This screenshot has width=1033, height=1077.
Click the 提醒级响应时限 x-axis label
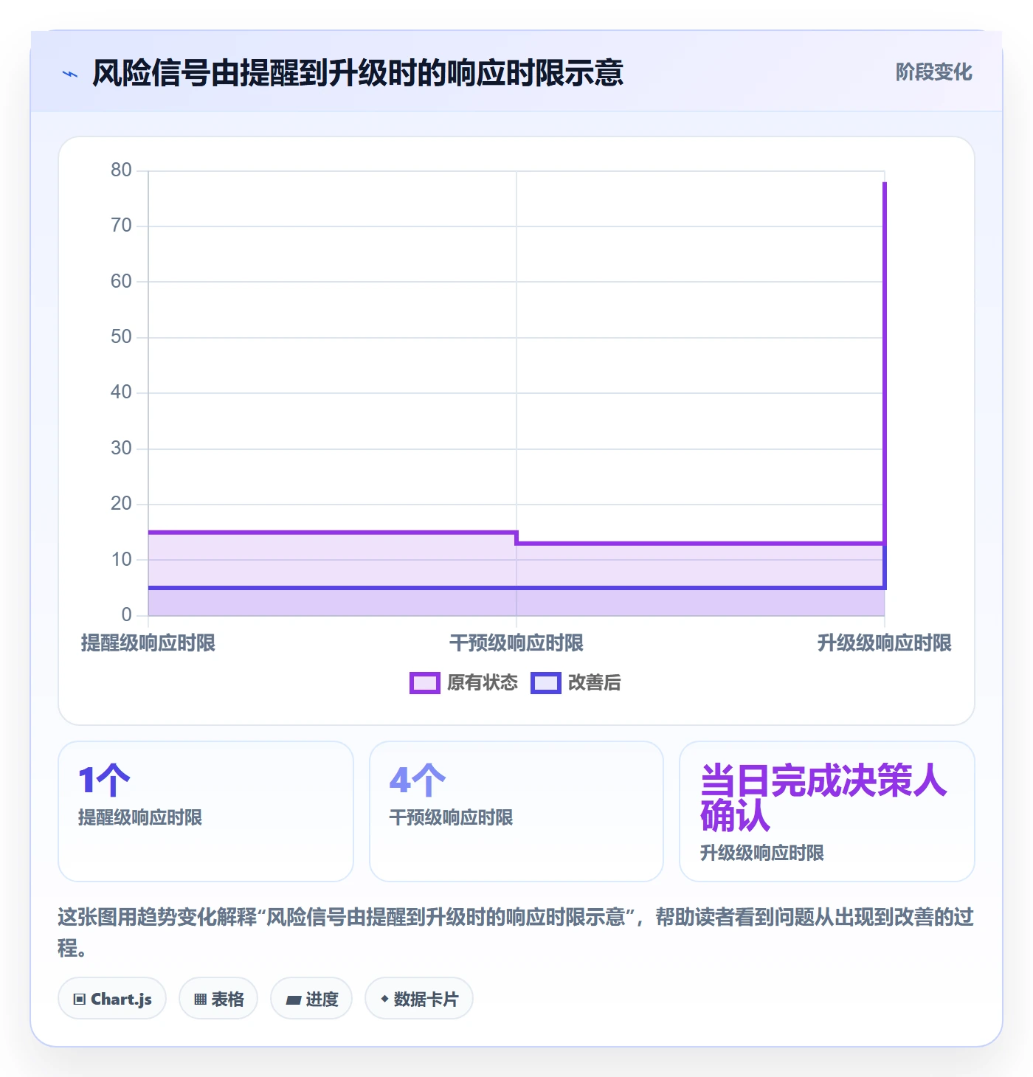(x=148, y=643)
